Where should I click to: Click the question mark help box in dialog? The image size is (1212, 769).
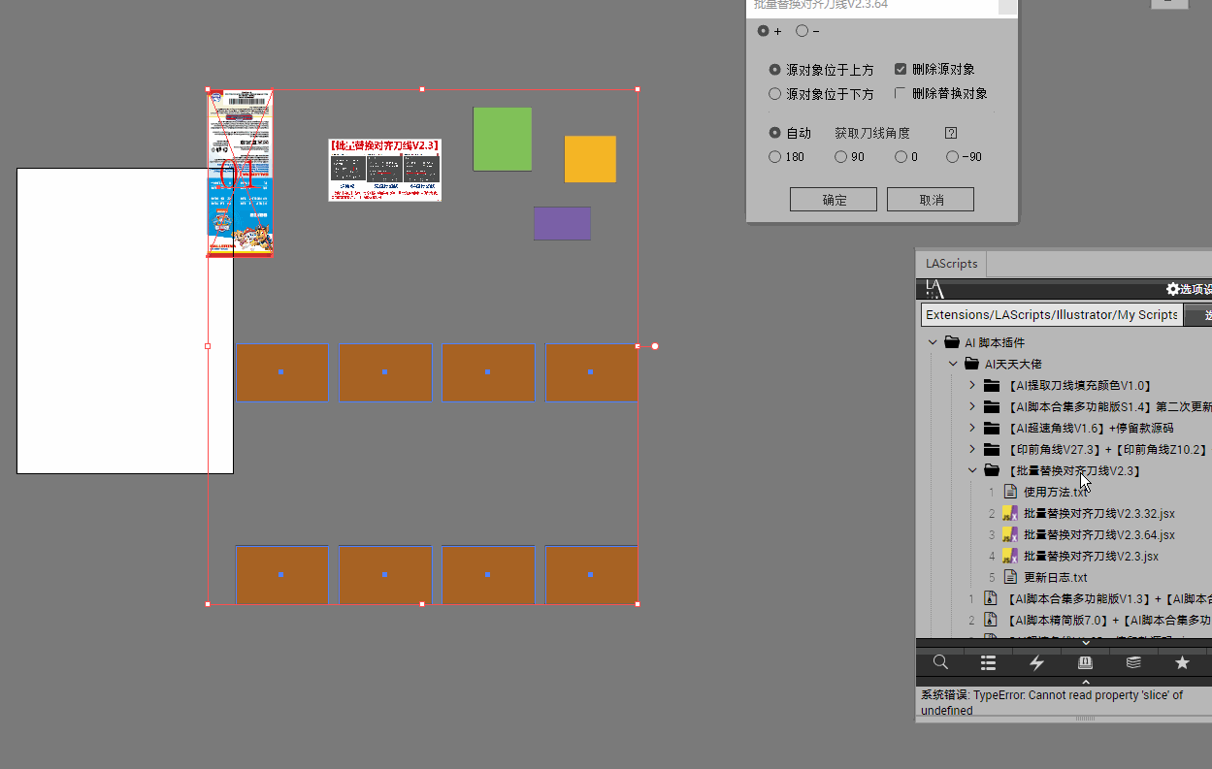(951, 134)
